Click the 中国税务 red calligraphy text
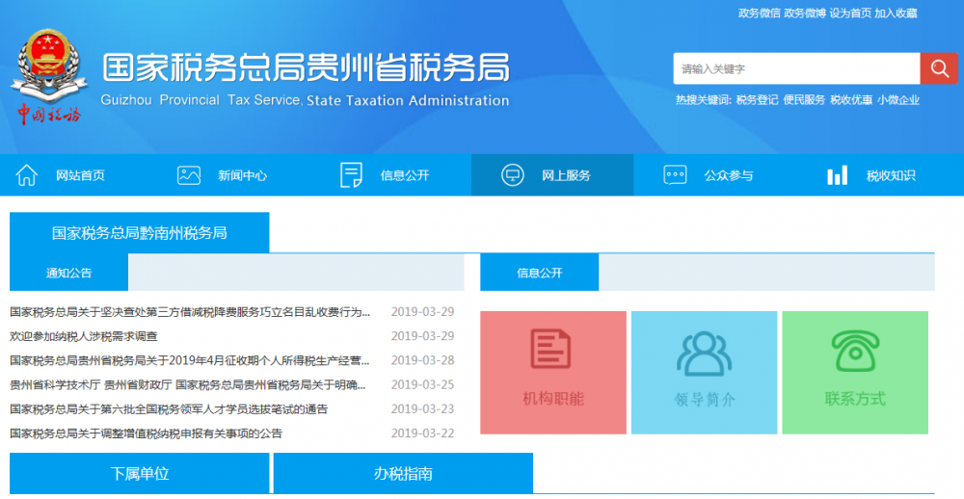The width and height of the screenshot is (964, 499). (x=48, y=114)
